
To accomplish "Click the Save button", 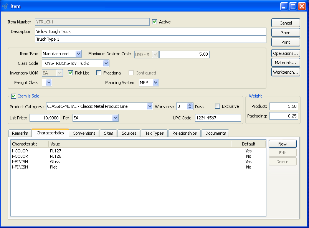I will [x=286, y=33].
